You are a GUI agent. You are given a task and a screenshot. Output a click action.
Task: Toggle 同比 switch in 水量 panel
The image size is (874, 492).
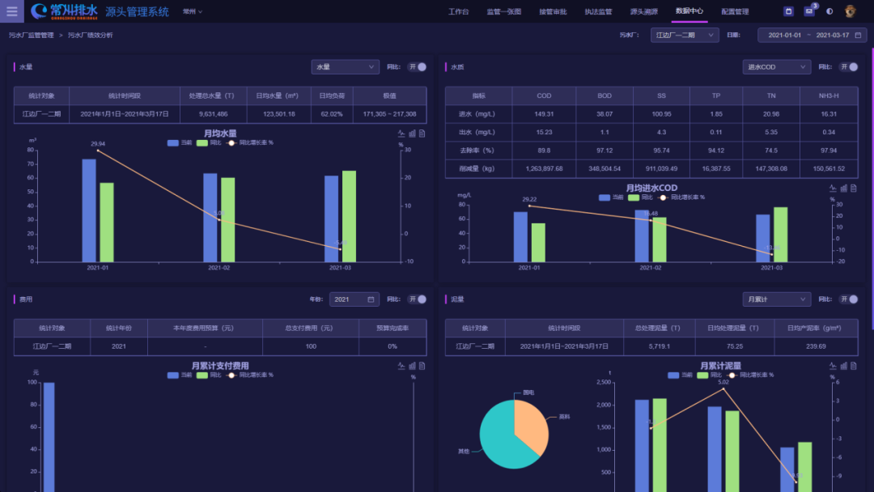tap(417, 67)
